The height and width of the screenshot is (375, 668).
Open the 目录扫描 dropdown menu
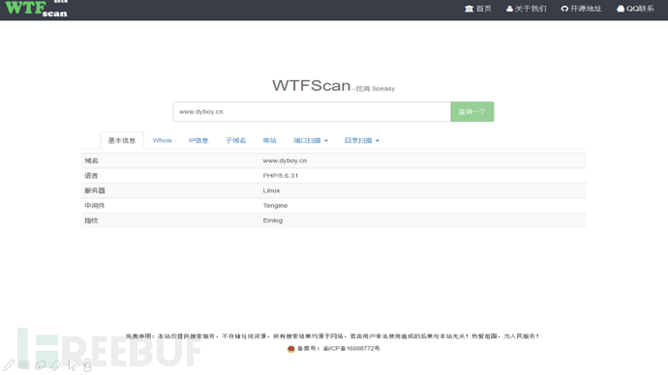coord(362,140)
